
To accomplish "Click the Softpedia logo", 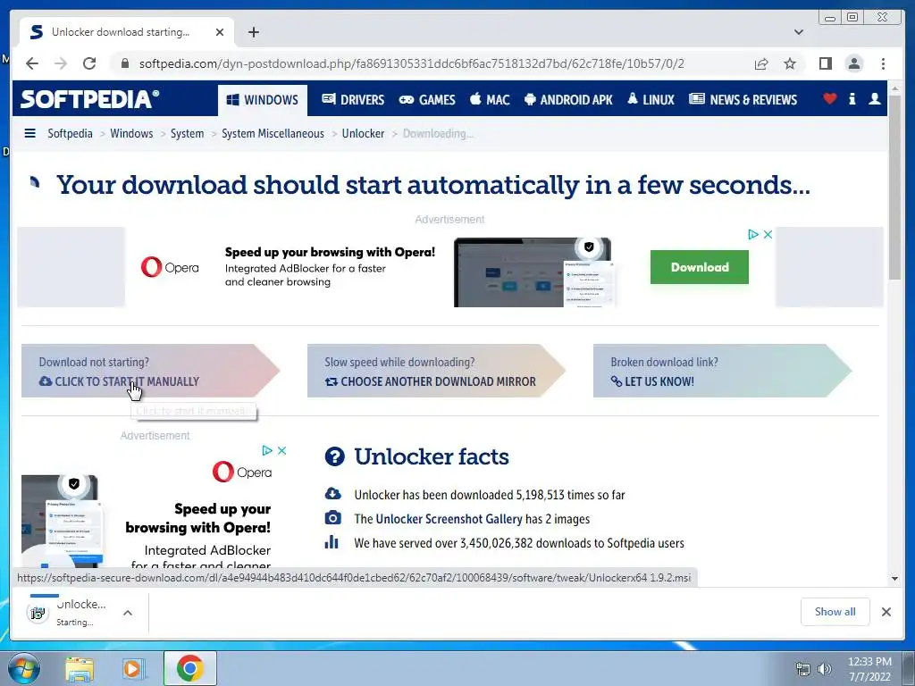I will point(90,99).
